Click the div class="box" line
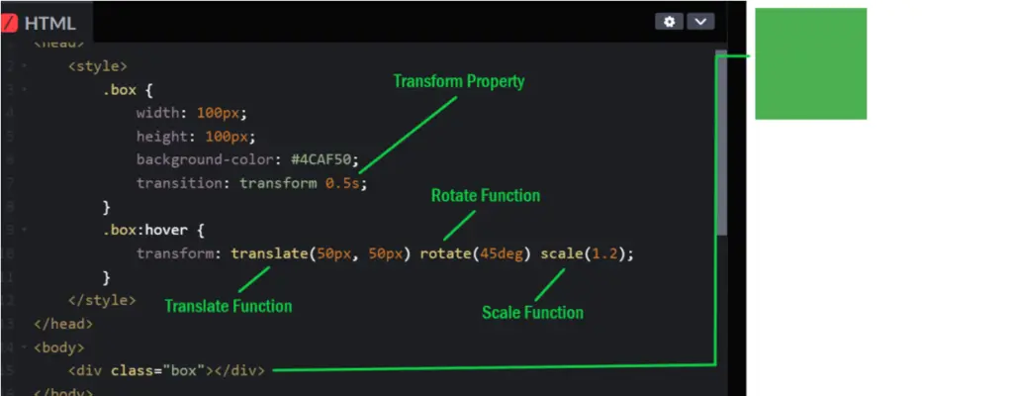The image size is (1013, 396). pyautogui.click(x=166, y=371)
